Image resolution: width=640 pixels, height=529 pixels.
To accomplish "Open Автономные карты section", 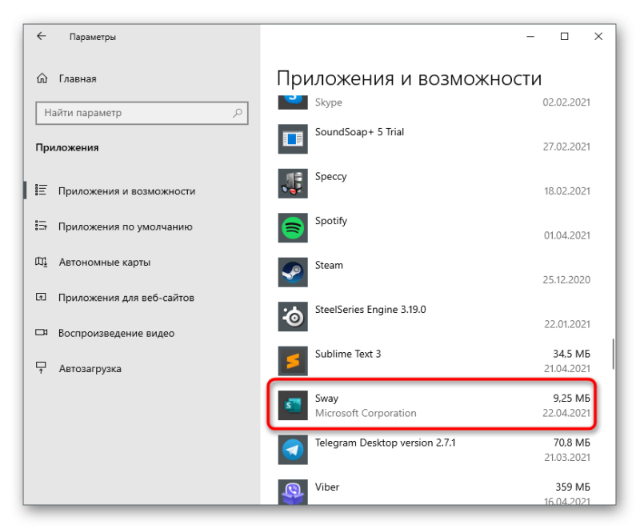I will tap(142, 262).
